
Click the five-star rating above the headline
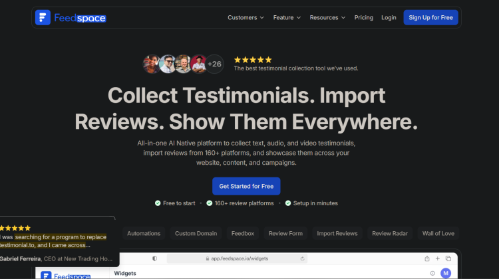(253, 60)
